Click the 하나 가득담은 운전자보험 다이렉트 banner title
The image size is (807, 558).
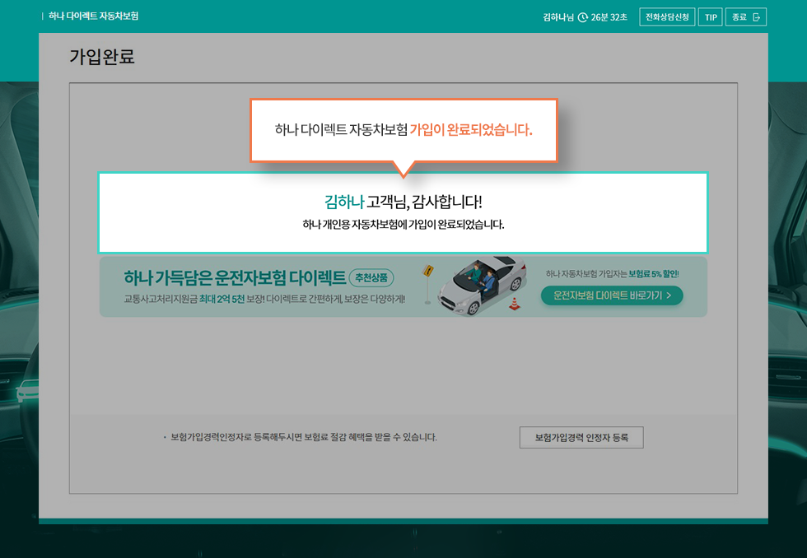pyautogui.click(x=235, y=277)
